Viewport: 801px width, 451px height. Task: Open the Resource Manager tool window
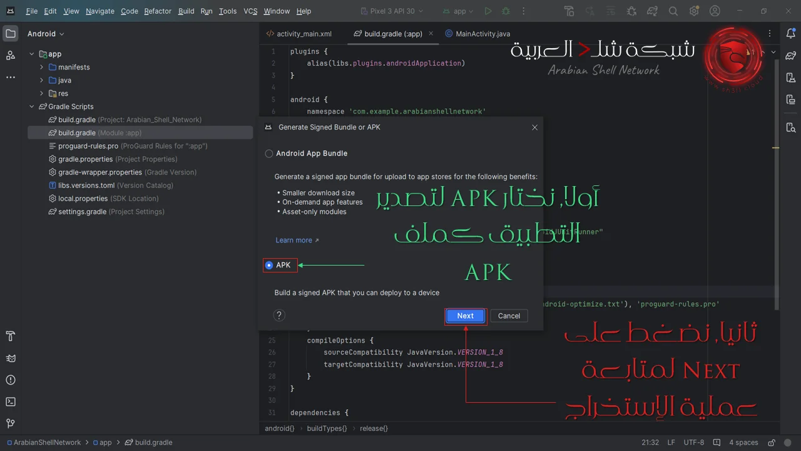[x=11, y=55]
